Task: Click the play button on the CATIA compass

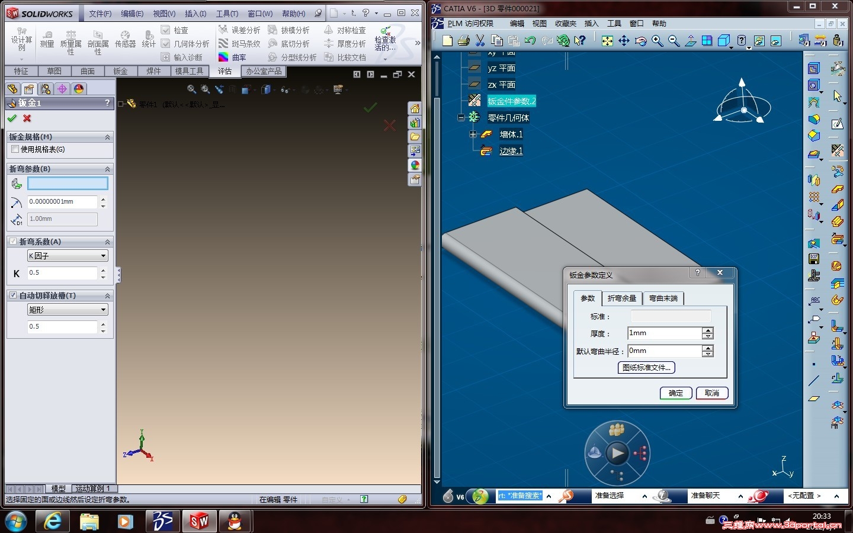Action: [x=617, y=454]
